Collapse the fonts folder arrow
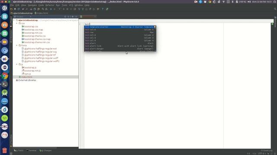 coord(17,46)
